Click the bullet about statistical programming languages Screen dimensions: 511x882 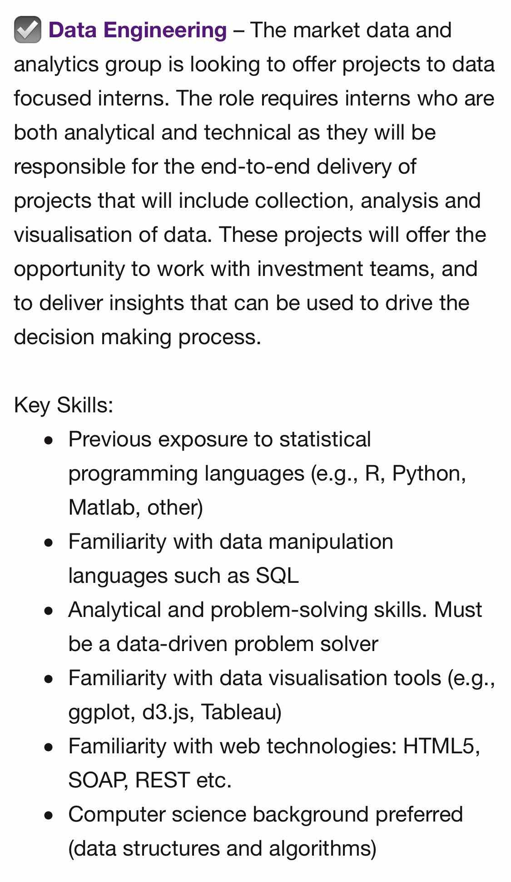click(219, 439)
